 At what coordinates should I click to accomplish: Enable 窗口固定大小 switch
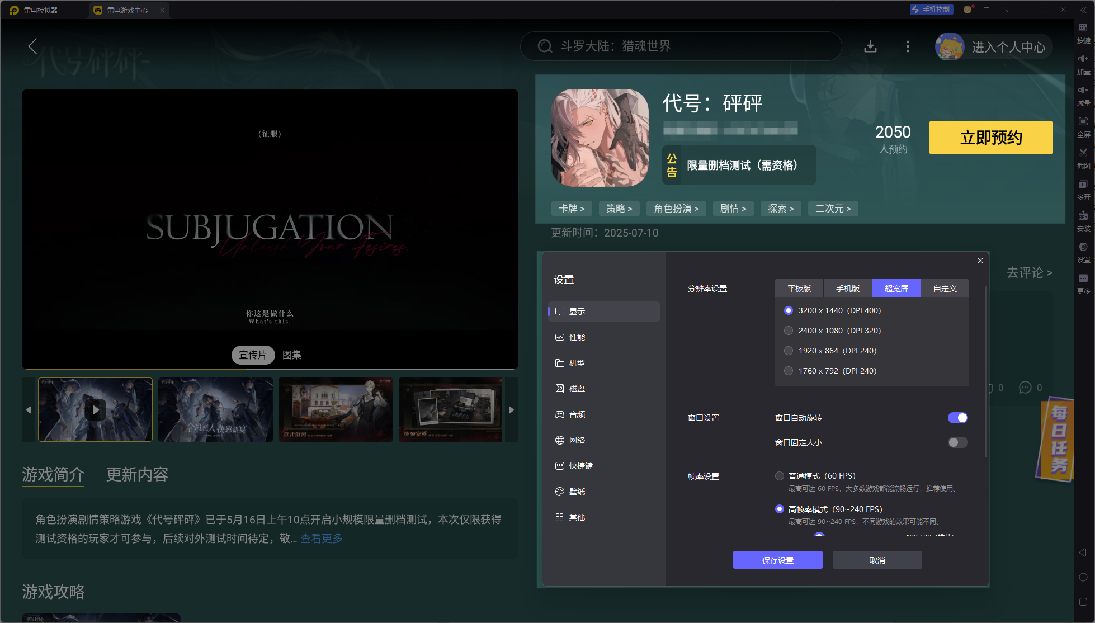[x=957, y=442]
